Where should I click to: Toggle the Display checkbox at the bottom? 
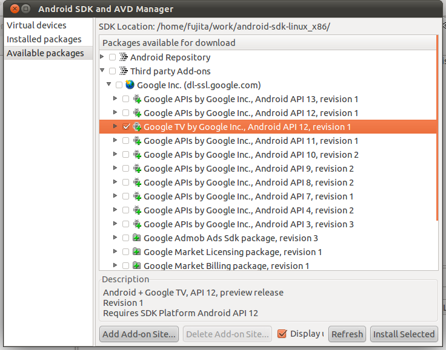coord(282,334)
